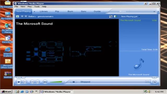Click the Show Desktop quick launch icon

(17, 92)
